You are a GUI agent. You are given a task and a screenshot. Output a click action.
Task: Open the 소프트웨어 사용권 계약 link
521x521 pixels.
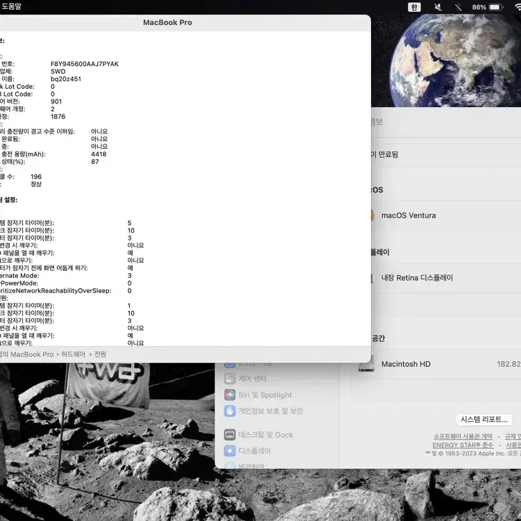point(463,436)
